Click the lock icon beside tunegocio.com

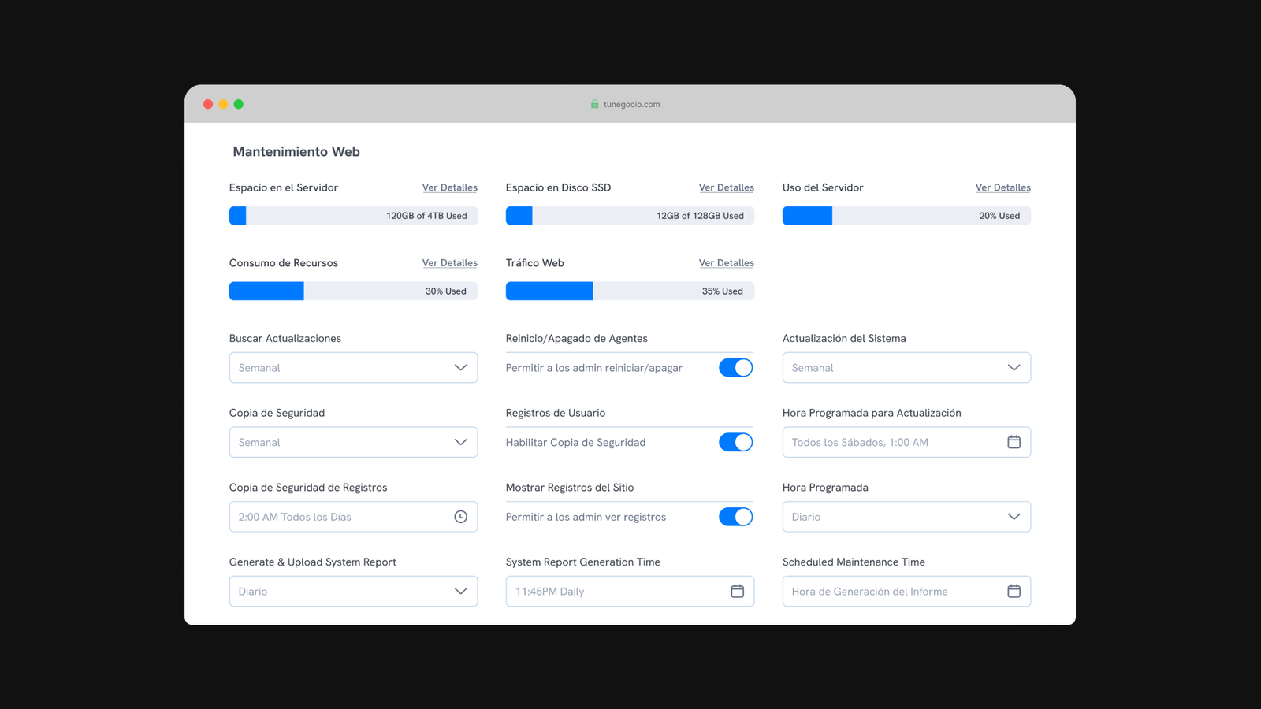tap(595, 104)
